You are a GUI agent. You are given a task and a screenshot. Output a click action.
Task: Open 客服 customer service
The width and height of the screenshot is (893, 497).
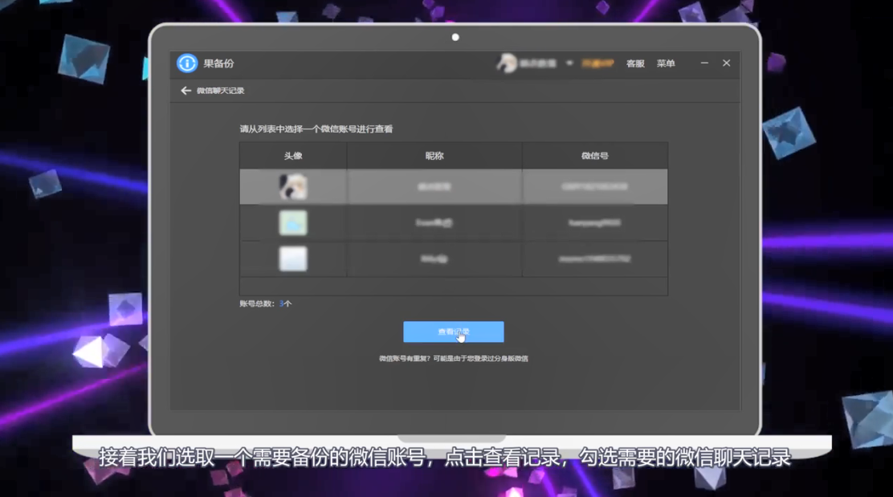click(635, 63)
